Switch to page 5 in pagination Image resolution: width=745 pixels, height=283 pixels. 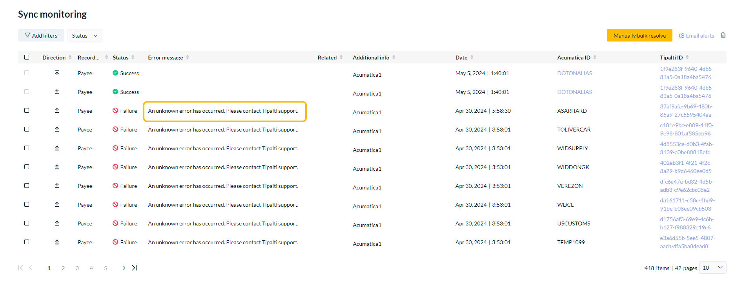coord(106,268)
